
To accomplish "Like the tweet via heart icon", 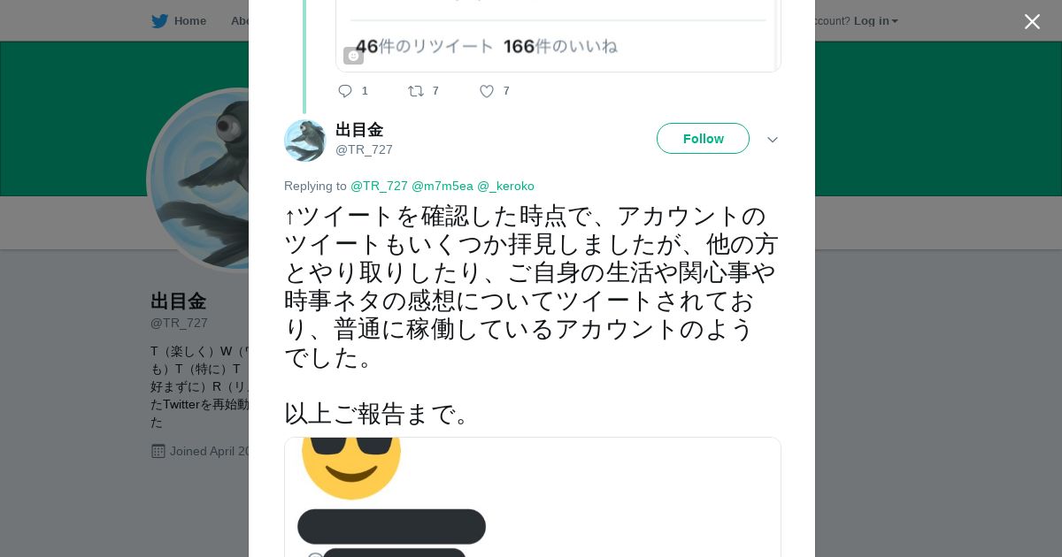I will pyautogui.click(x=486, y=91).
